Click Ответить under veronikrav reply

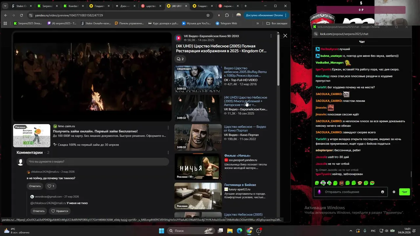pyautogui.click(x=39, y=211)
